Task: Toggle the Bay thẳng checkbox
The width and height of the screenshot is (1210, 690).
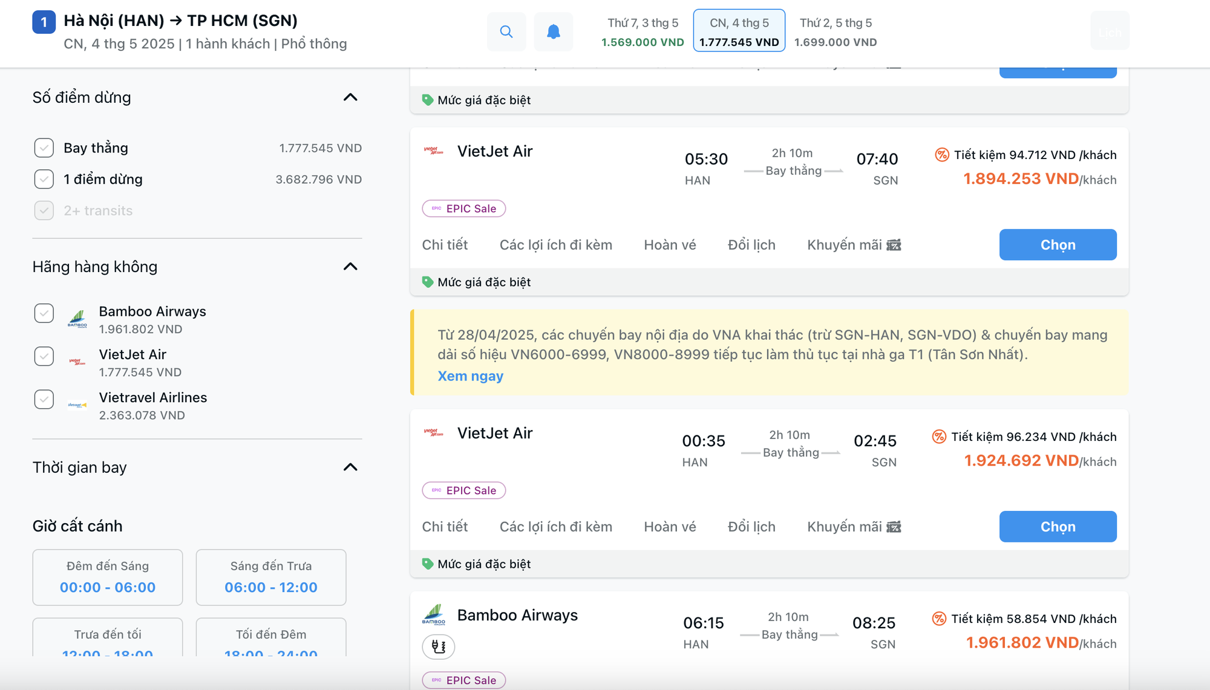Action: 44,148
